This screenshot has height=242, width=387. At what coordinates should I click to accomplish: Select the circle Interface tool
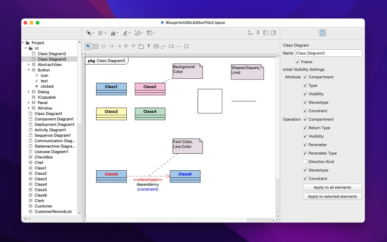click(x=103, y=46)
